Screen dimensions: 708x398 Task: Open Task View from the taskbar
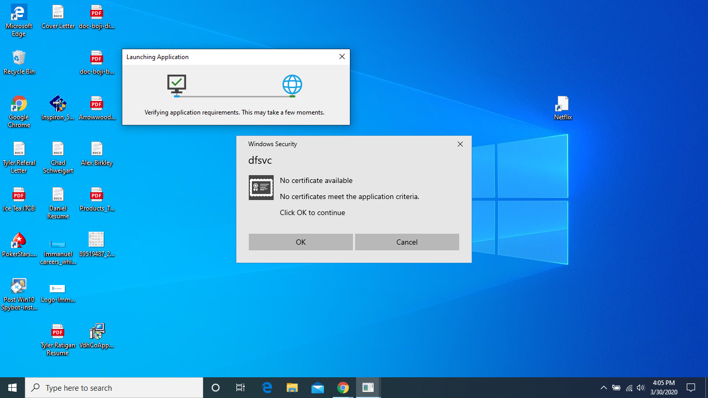(240, 388)
